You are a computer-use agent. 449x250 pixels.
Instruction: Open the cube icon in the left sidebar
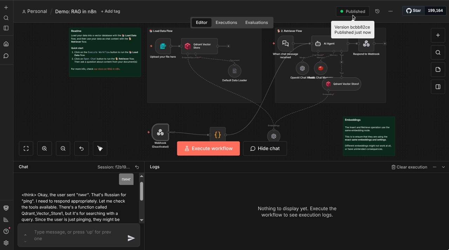click(6, 208)
